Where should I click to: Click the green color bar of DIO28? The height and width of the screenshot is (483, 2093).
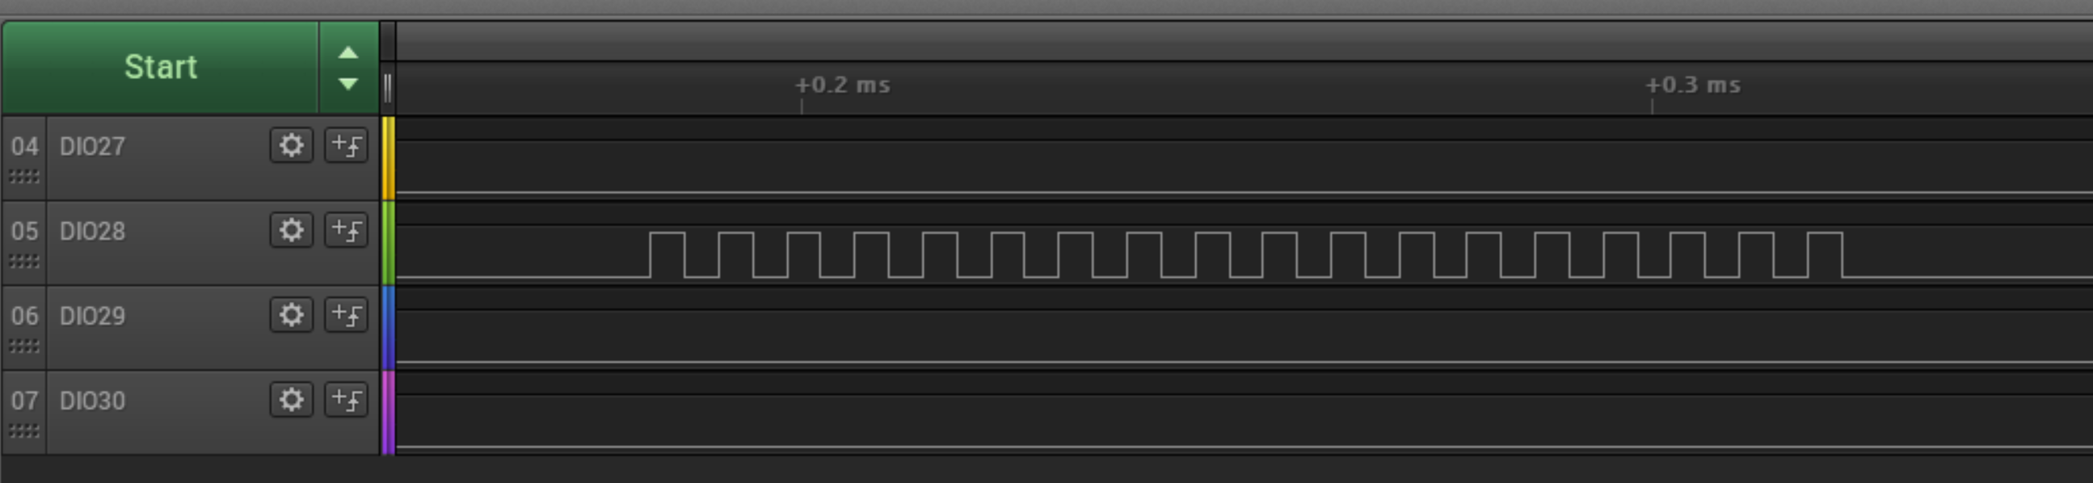coord(388,242)
